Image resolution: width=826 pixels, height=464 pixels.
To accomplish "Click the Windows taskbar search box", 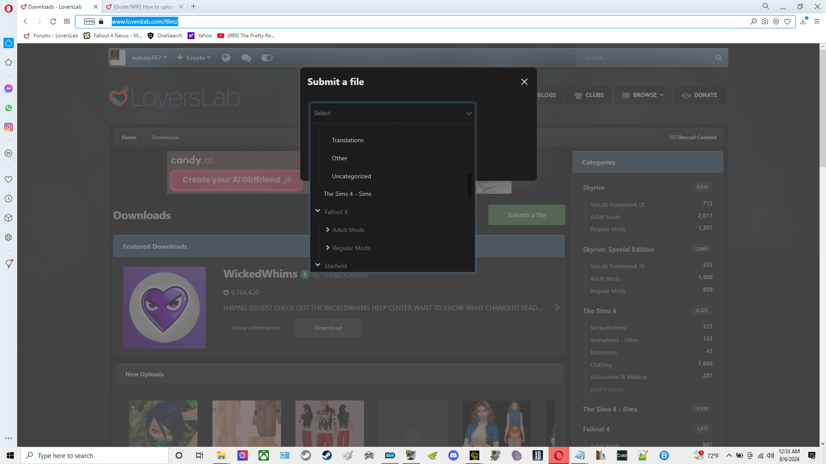I will [95, 455].
